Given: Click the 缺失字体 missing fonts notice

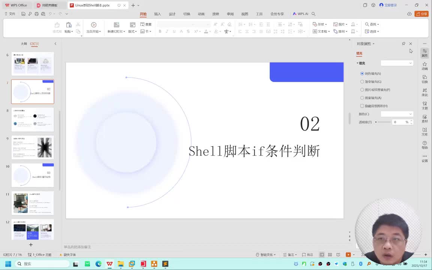Looking at the screenshot, I should 68,255.
